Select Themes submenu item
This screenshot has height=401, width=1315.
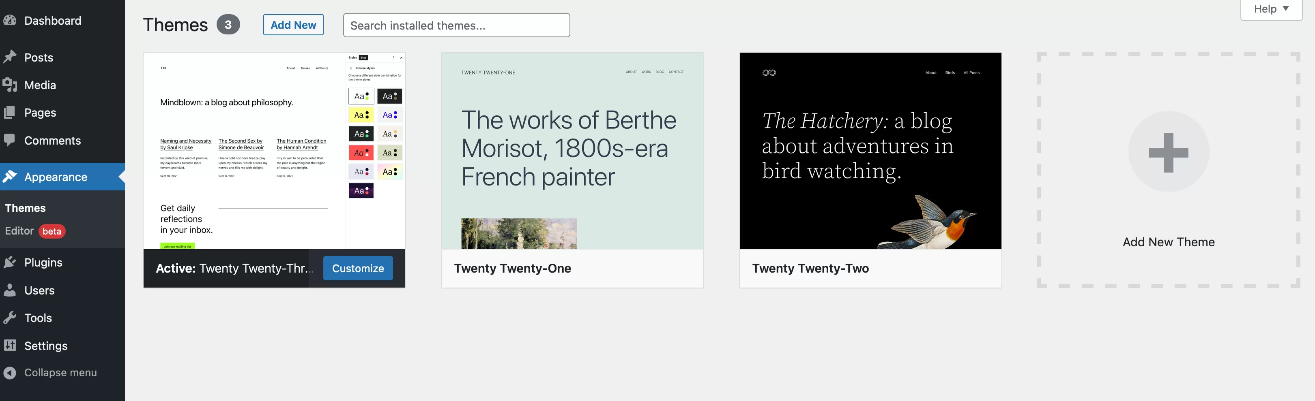26,208
